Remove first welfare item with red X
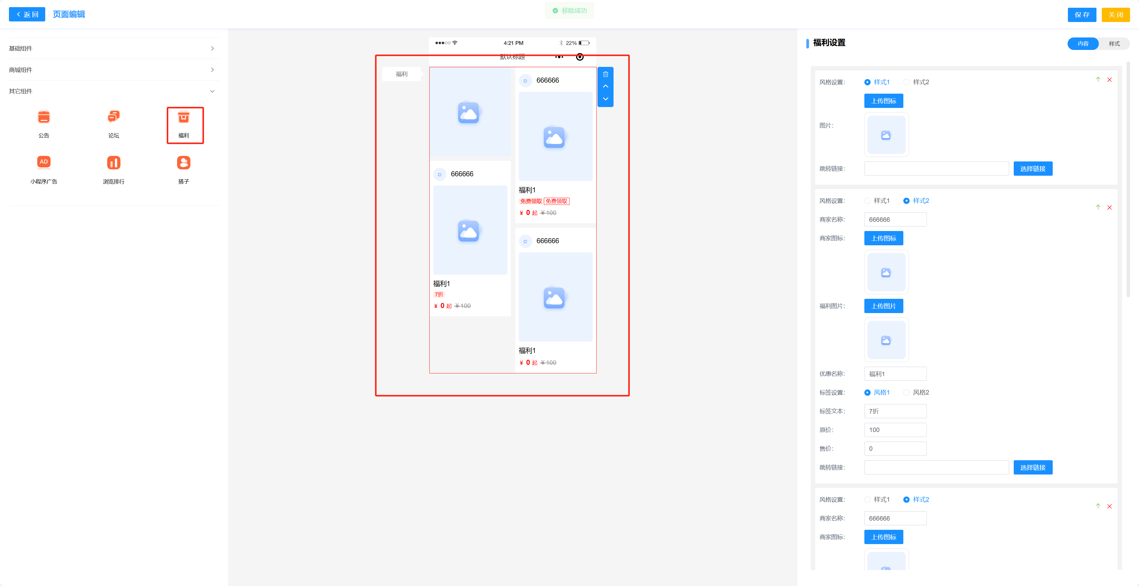 point(1109,80)
